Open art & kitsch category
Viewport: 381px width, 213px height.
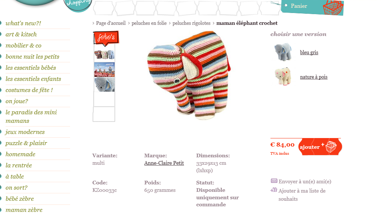click(21, 34)
